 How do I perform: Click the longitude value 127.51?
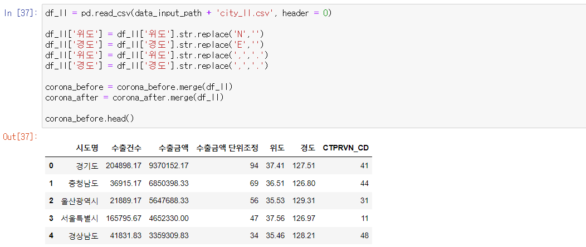[304, 166]
